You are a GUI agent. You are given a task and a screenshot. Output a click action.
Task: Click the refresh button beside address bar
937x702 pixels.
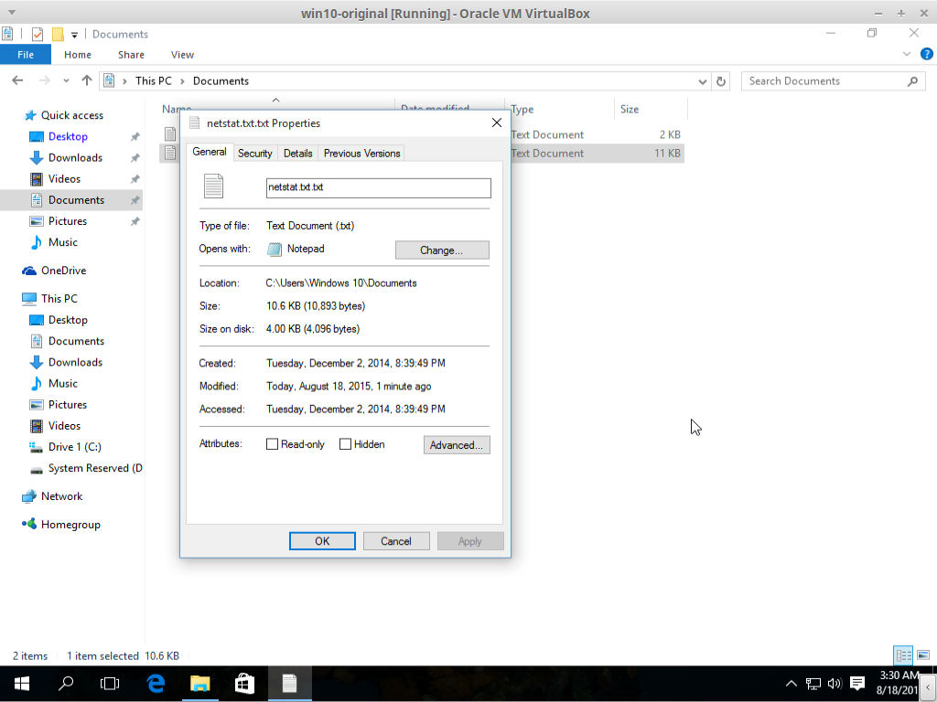pyautogui.click(x=721, y=81)
